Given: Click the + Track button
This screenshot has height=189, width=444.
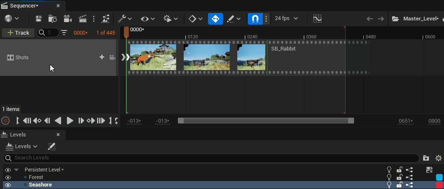Looking at the screenshot, I should tap(18, 33).
